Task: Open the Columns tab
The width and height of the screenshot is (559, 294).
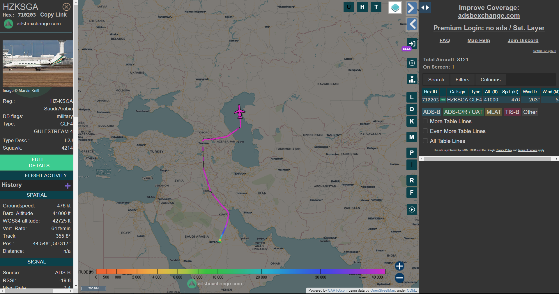Action: pos(491,80)
